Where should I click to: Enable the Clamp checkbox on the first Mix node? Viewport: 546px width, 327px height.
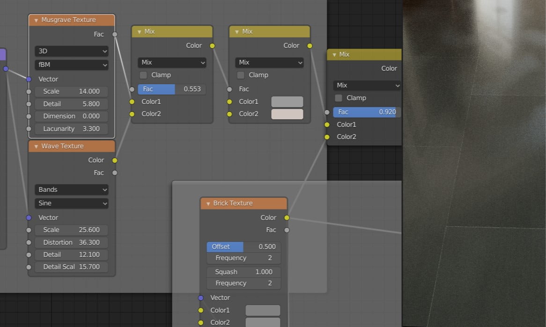[x=143, y=75]
